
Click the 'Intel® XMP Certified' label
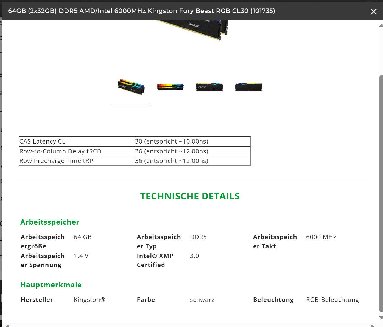[155, 260]
